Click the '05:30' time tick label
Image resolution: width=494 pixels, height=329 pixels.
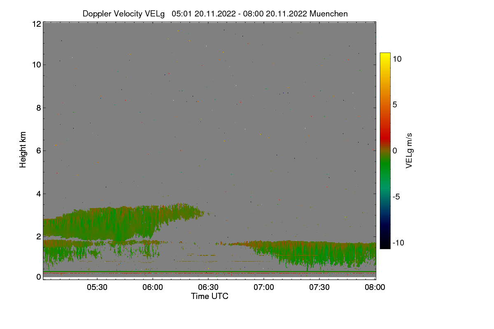click(x=97, y=287)
